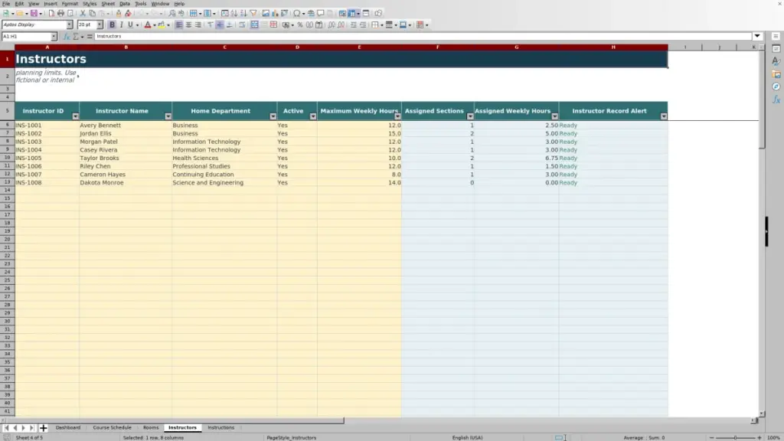Select cell with Dakota Monroe

tap(126, 182)
